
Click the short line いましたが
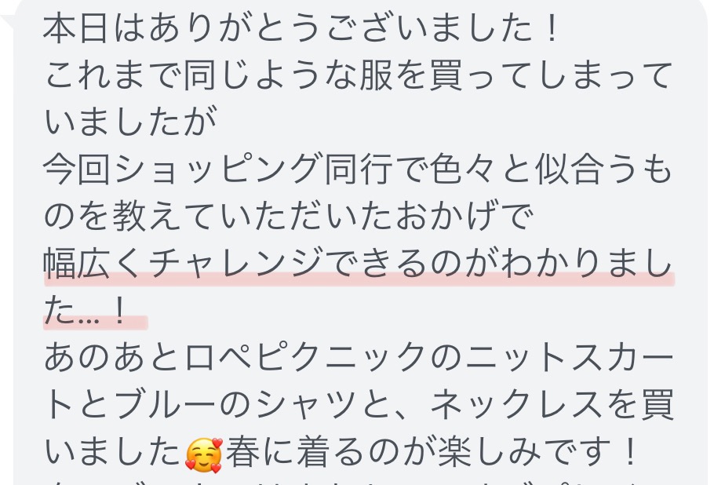point(130,122)
